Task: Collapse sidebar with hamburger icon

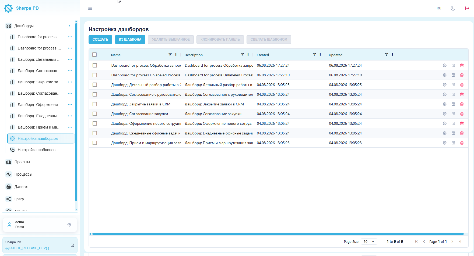Action: [90, 8]
